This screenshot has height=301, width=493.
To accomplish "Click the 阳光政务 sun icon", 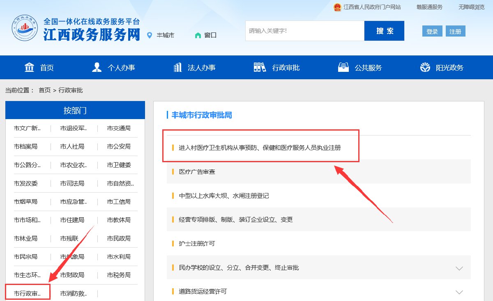I will pos(425,67).
